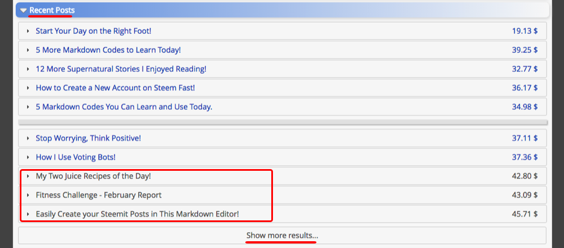This screenshot has height=248, width=564.
Task: Open 'My Two Juice Recipes of the Day!' post
Action: click(93, 176)
